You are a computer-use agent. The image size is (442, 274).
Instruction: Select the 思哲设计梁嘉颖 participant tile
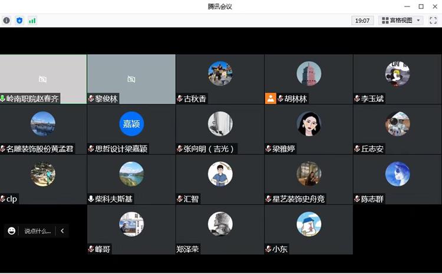[131, 130]
